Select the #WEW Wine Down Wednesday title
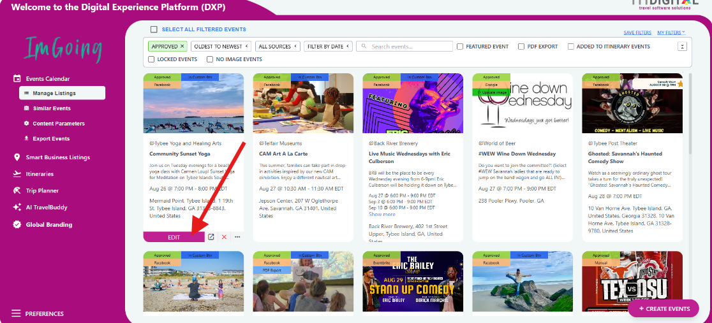Screen dimensions: 712x323 click(517, 154)
